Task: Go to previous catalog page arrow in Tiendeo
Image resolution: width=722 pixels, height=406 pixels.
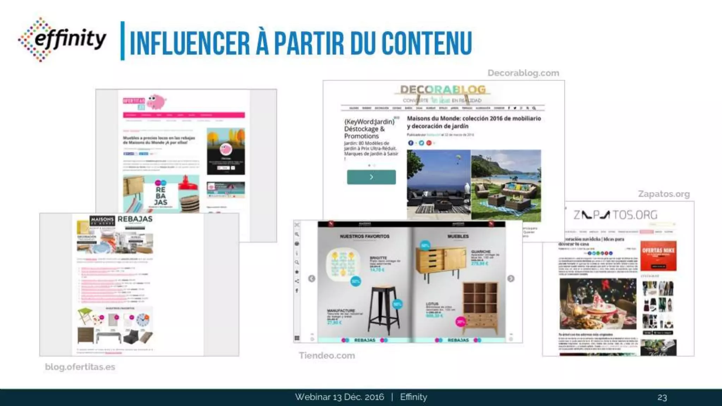Action: pos(312,279)
